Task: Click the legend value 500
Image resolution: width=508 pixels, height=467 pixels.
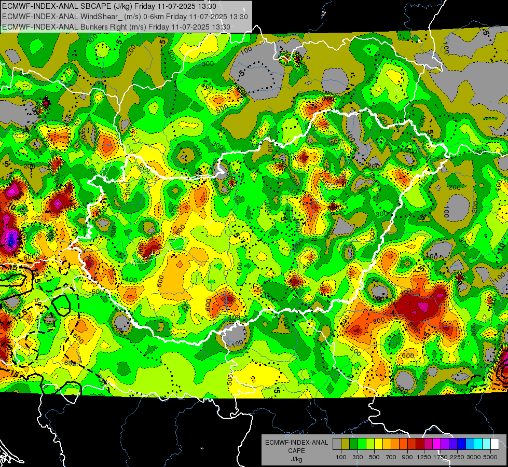Action: [374, 457]
